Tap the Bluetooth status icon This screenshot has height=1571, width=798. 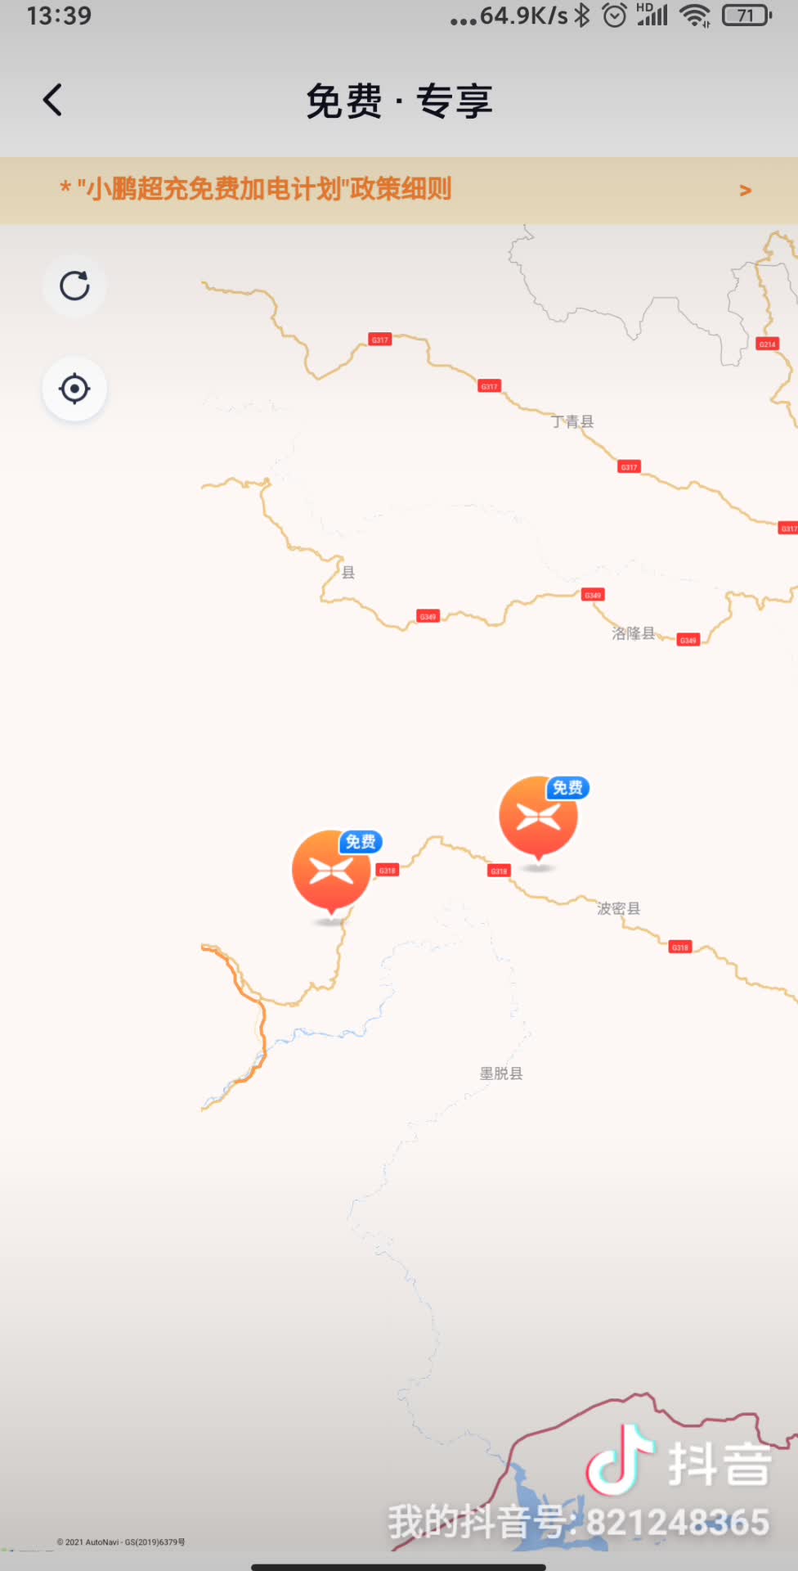[582, 16]
